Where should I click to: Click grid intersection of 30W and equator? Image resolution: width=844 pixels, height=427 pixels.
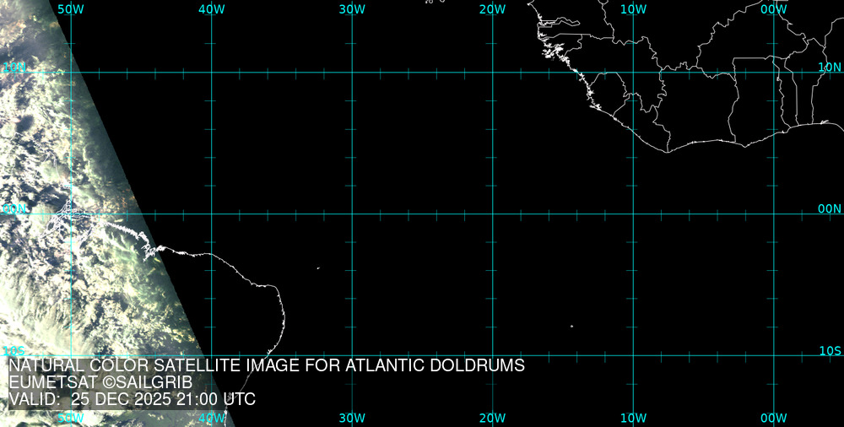coord(352,213)
